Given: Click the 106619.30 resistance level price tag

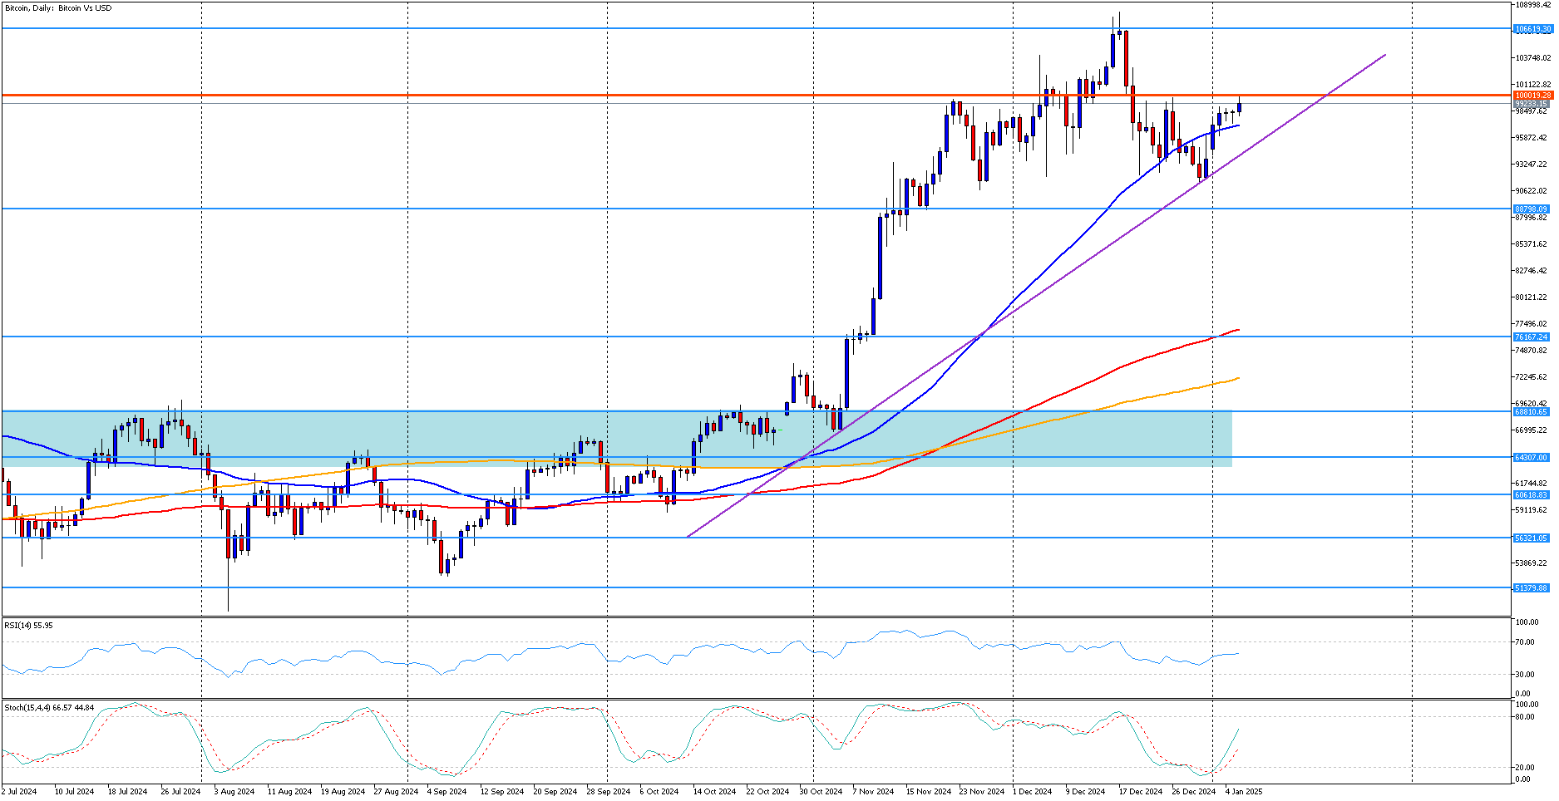Looking at the screenshot, I should [x=1533, y=29].
